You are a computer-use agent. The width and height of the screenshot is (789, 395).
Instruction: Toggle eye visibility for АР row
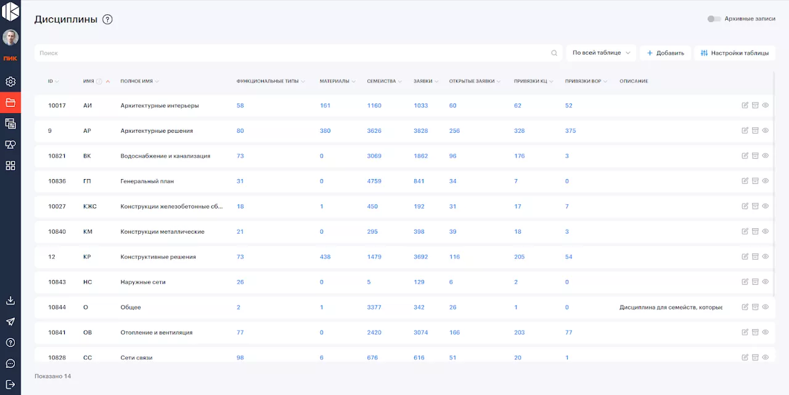tap(766, 130)
